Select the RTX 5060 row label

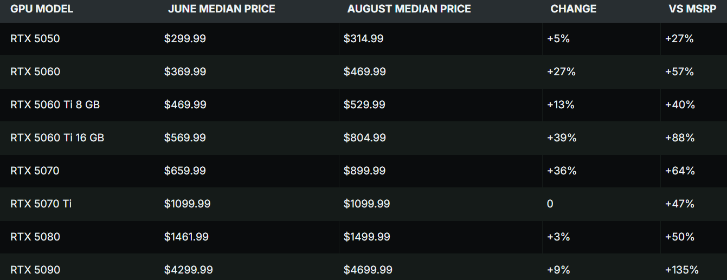click(35, 71)
